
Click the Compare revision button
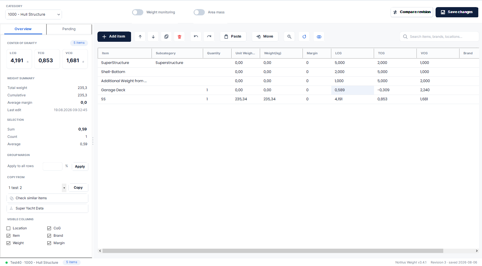(x=412, y=12)
